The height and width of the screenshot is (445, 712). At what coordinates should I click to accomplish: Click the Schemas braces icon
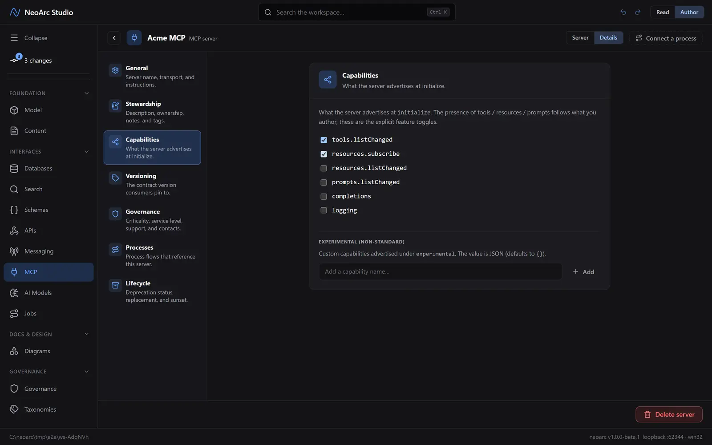coord(14,210)
